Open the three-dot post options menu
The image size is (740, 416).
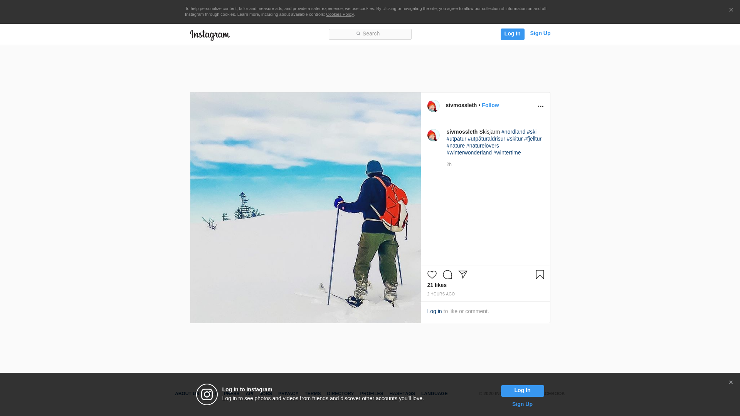(540, 106)
